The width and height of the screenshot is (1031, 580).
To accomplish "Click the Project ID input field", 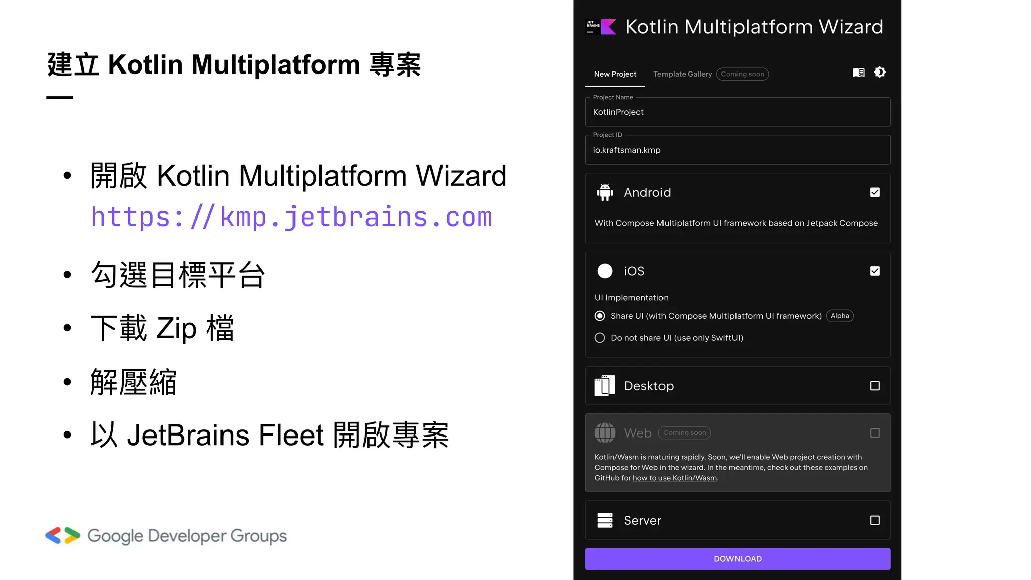I will (738, 150).
